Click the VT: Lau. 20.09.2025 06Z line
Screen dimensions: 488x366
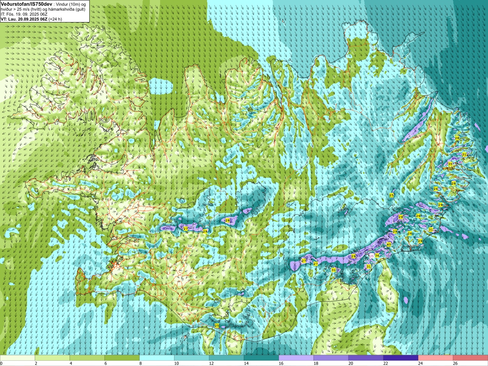24,19
